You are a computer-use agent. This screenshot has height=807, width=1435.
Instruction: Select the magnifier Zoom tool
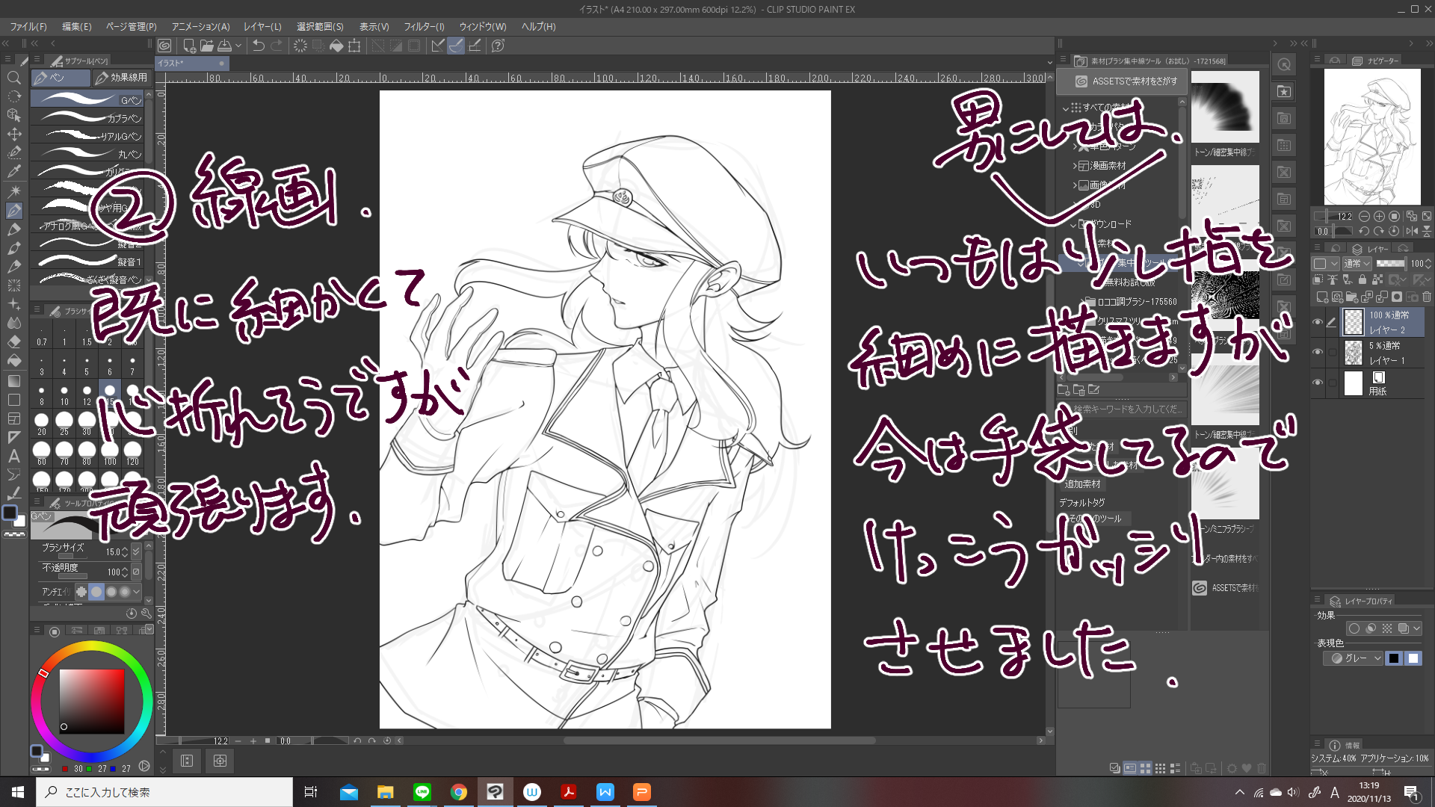point(13,78)
